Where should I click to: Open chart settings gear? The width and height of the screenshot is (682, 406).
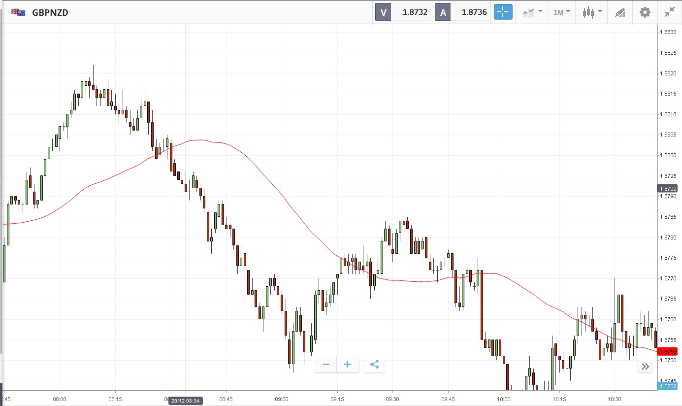(645, 12)
